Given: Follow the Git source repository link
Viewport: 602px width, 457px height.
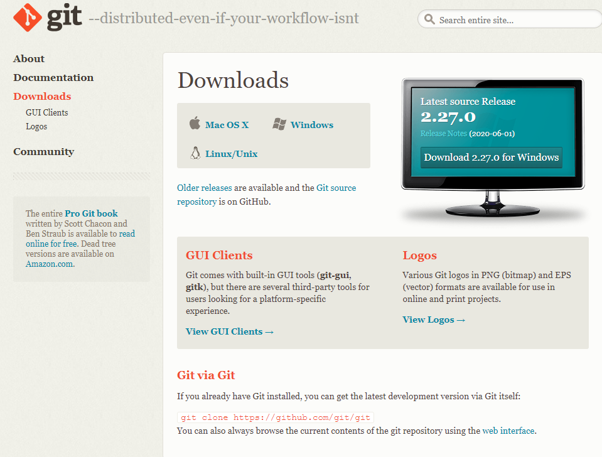Looking at the screenshot, I should coord(266,195).
